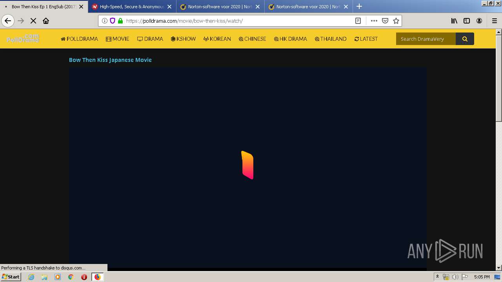
Task: Save page to Pocket
Action: (x=385, y=21)
